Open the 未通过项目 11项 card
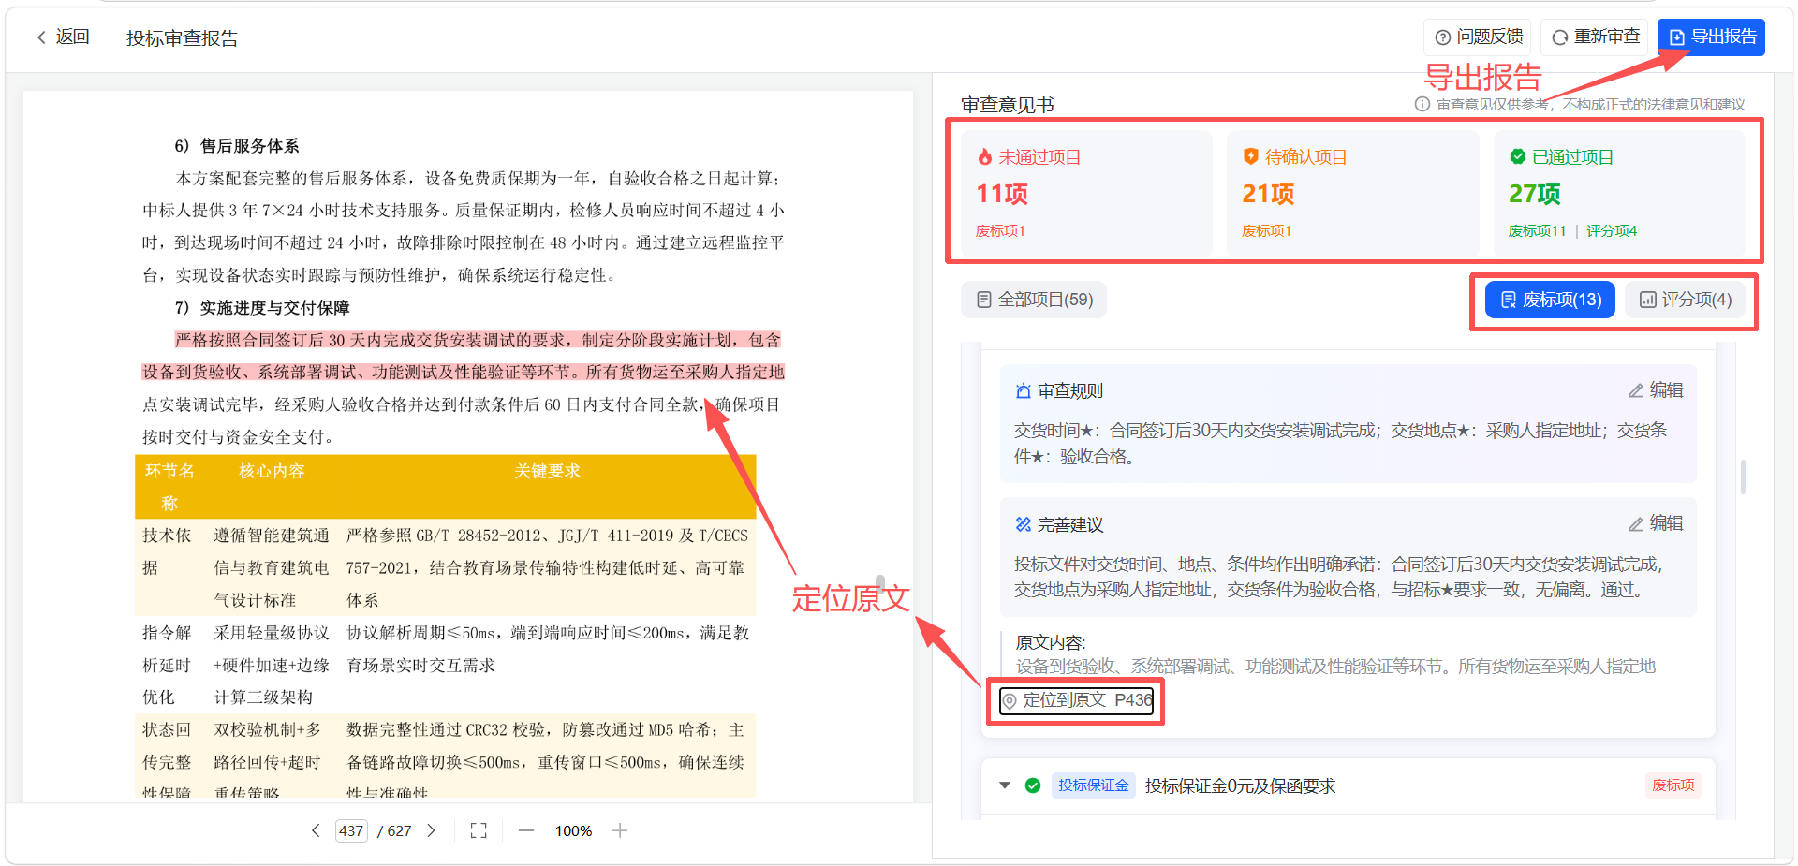Viewport: 1798px width, 866px height. pyautogui.click(x=1086, y=193)
